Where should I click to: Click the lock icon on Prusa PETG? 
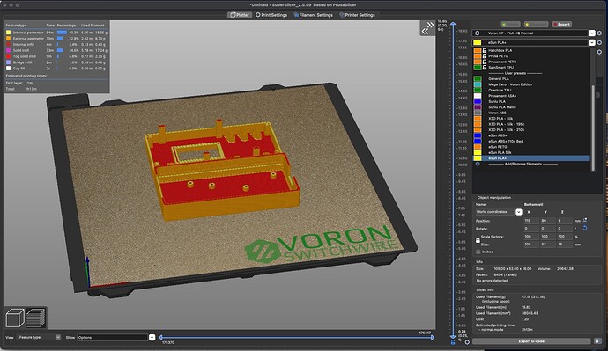click(485, 56)
